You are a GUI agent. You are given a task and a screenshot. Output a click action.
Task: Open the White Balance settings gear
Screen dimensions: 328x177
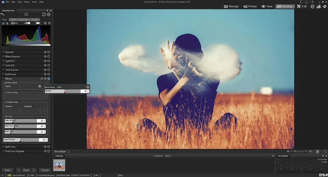pos(45,56)
